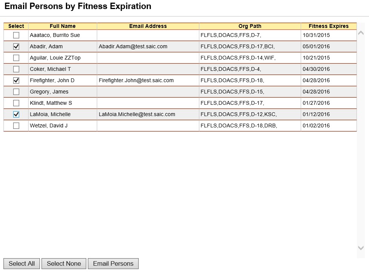The width and height of the screenshot is (369, 274).
Task: Click the name Klindt, Matthew S
Action: (51, 103)
